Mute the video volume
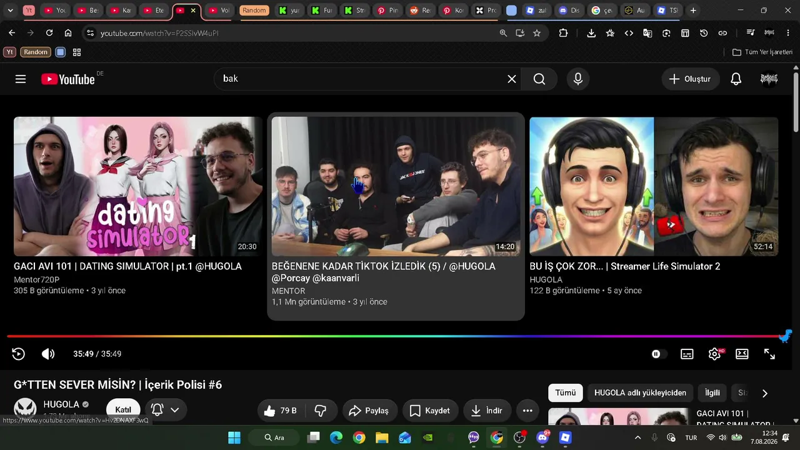 click(48, 354)
